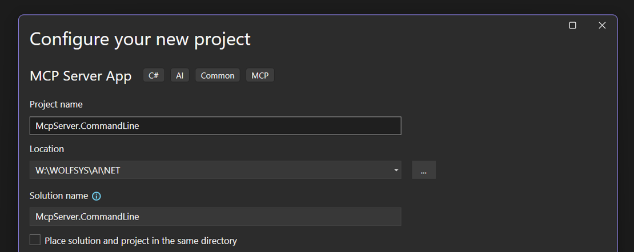This screenshot has width=634, height=252.
Task: Enable Place solution and project in same directory
Action: 35,240
